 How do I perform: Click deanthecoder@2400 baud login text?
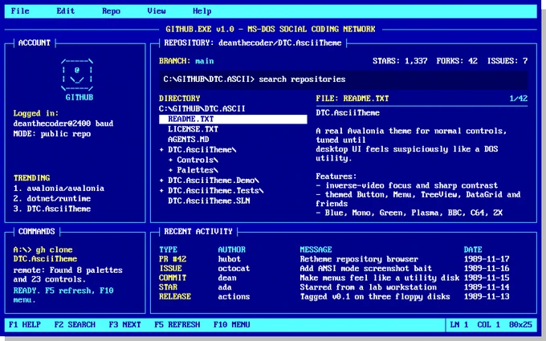click(63, 124)
